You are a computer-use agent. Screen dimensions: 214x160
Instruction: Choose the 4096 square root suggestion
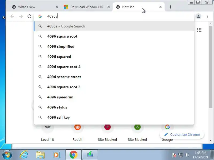114,36
